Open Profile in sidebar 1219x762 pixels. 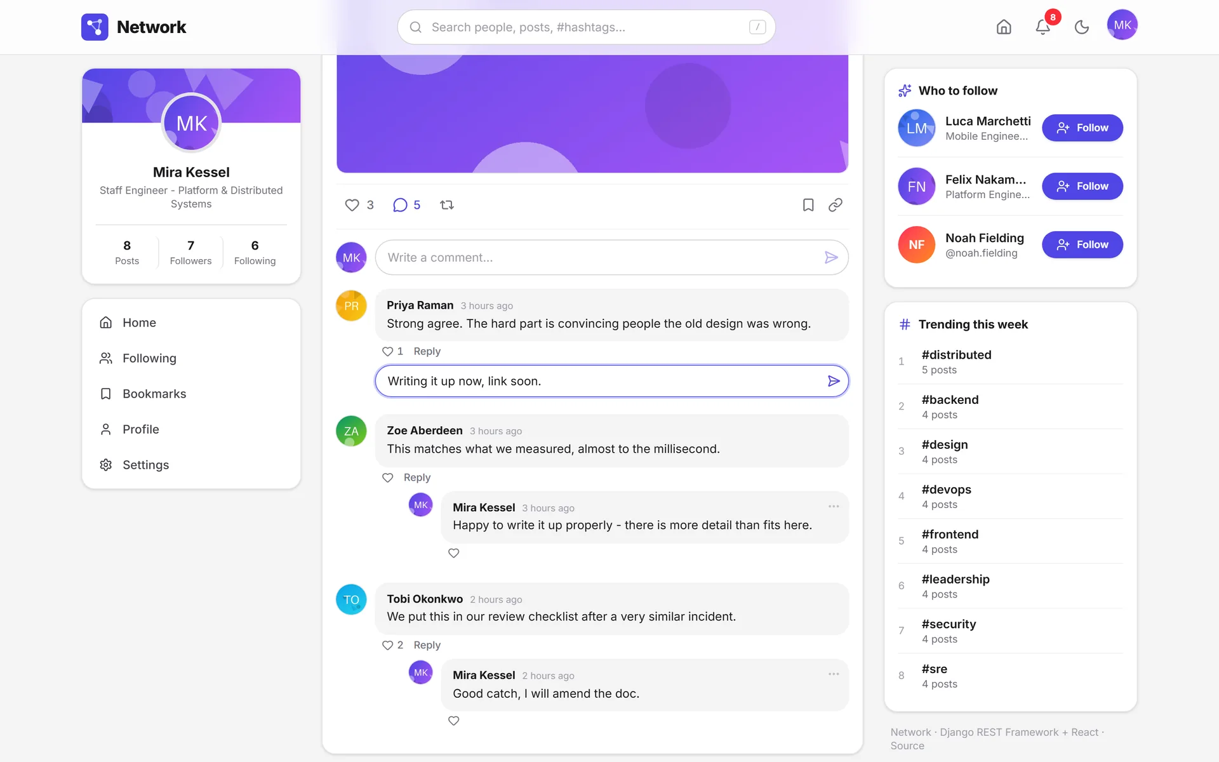coord(191,429)
